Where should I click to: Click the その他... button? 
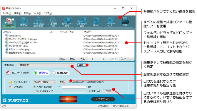[109, 91]
